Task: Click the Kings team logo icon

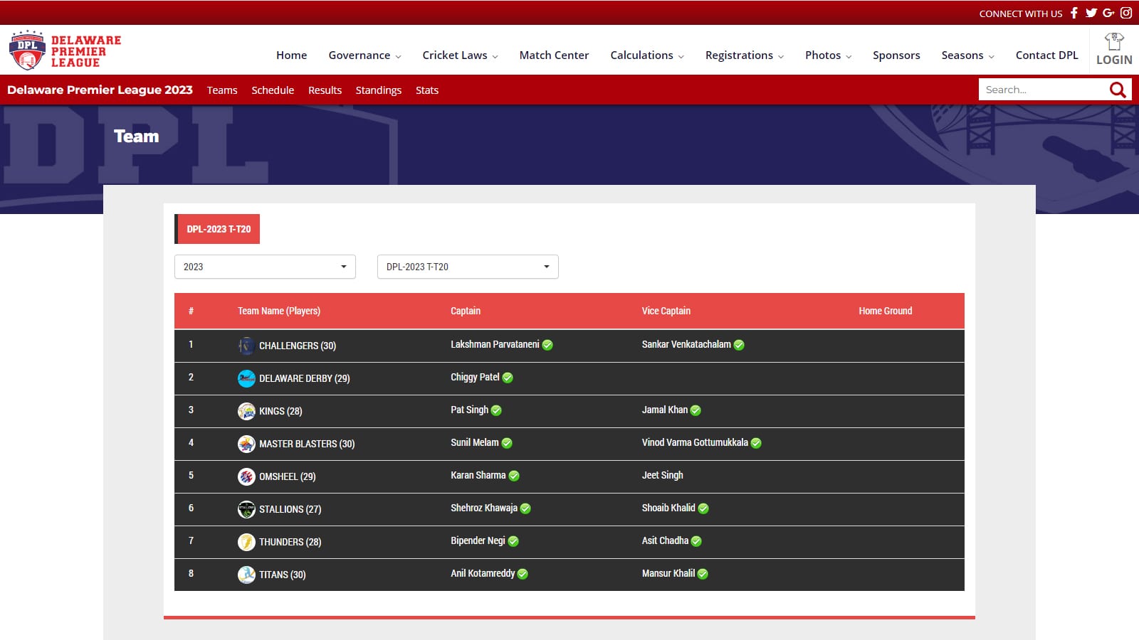Action: (x=246, y=411)
